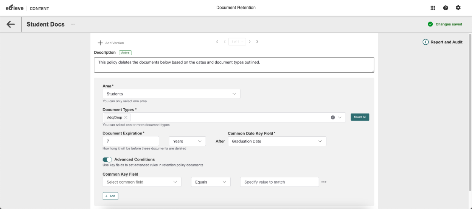
Task: Click the + Add condition button
Action: click(110, 196)
